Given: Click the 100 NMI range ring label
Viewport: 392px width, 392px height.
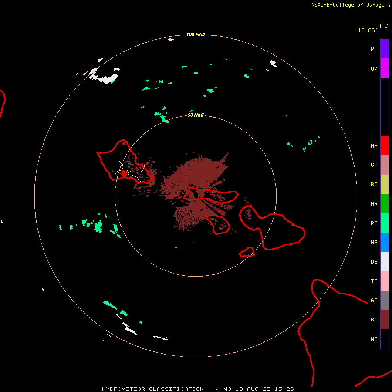Looking at the screenshot, I should pos(196,34).
